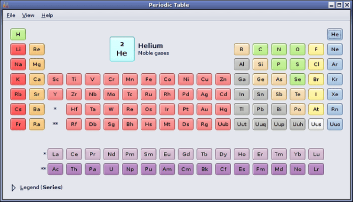Select the Nitrogen (N) element
Viewport: 353px width, 202px height.
coord(279,49)
